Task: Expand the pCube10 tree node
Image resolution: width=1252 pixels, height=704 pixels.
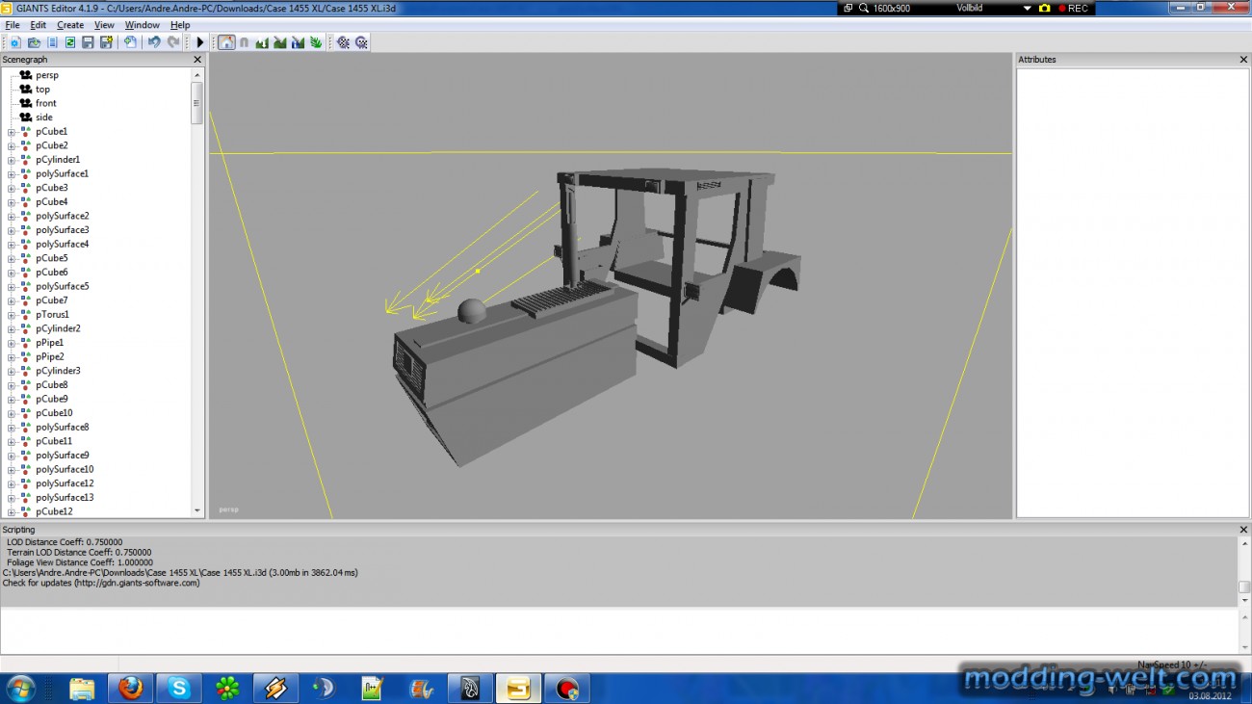Action: tap(12, 413)
